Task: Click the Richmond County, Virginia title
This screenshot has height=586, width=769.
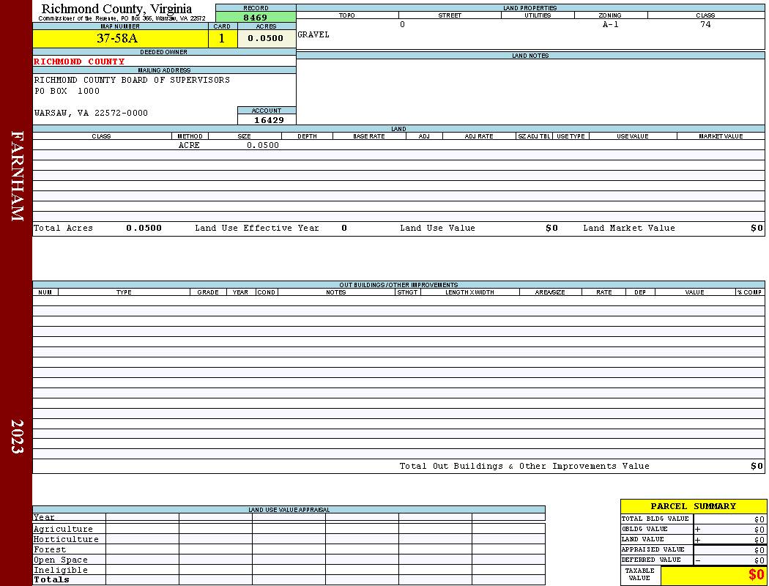Action: (x=116, y=9)
